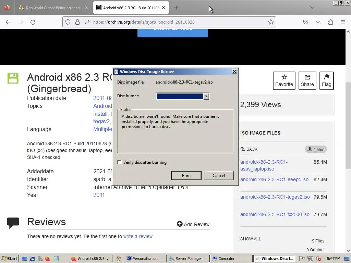Open the network tray icon
This screenshot has height=263, width=351.
point(310,259)
